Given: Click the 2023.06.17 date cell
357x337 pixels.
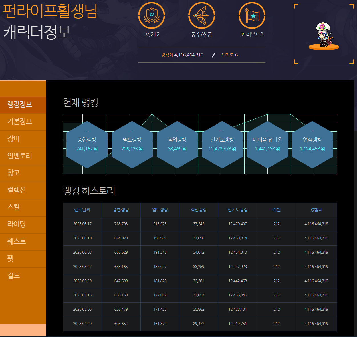Looking at the screenshot, I should coord(82,224).
